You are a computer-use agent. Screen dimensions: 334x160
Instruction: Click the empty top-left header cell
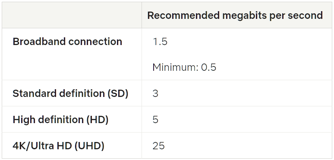[x=72, y=15]
